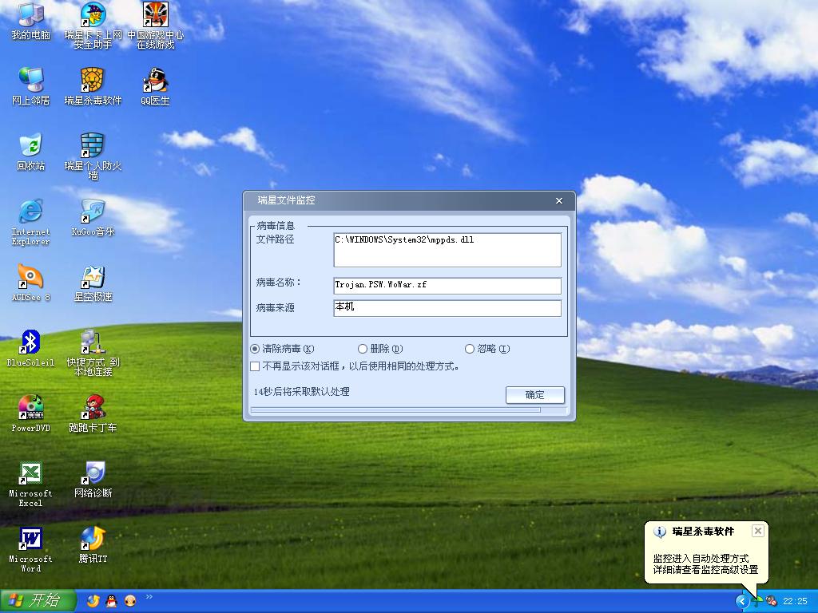818x613 pixels.
Task: Click third quick launch round face icon
Action: (130, 601)
